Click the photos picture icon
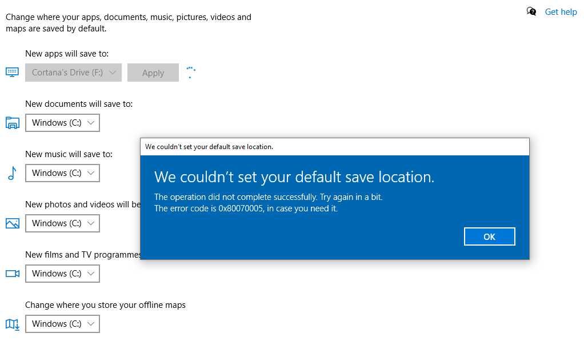 coord(13,223)
